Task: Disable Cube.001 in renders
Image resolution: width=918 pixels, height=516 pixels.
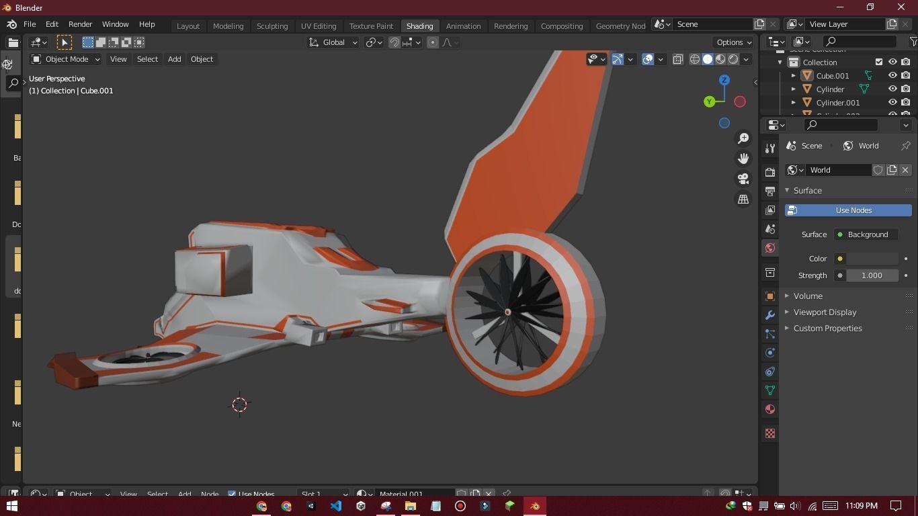Action: tap(906, 76)
